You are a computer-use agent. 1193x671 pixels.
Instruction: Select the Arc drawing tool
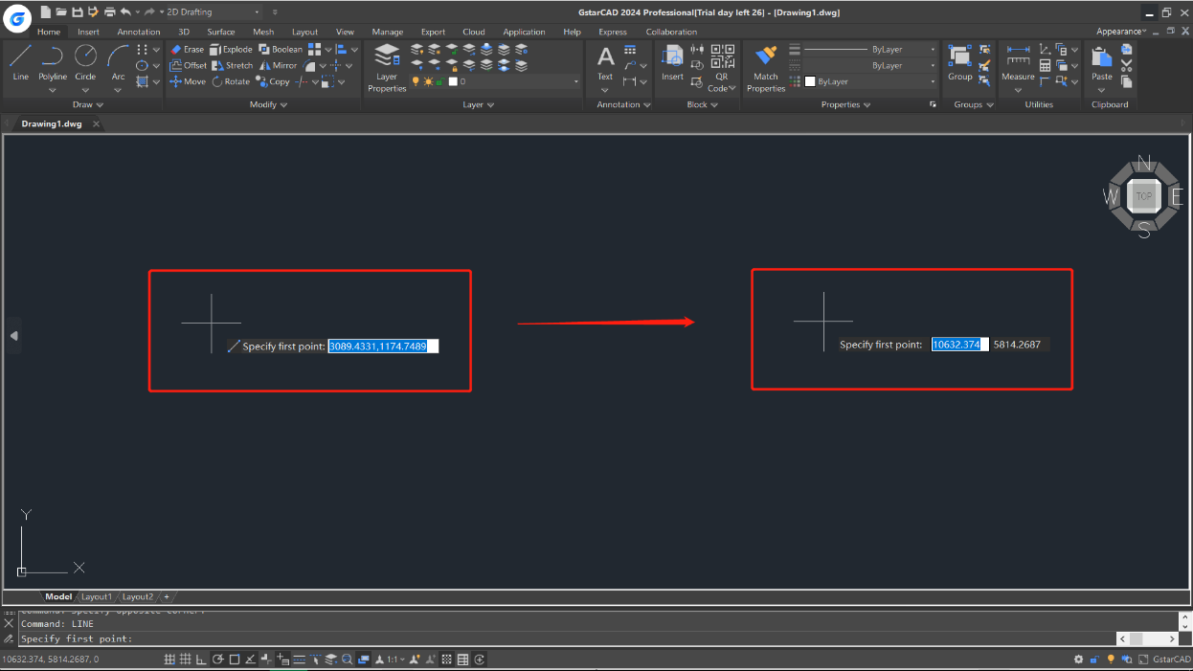coord(118,62)
